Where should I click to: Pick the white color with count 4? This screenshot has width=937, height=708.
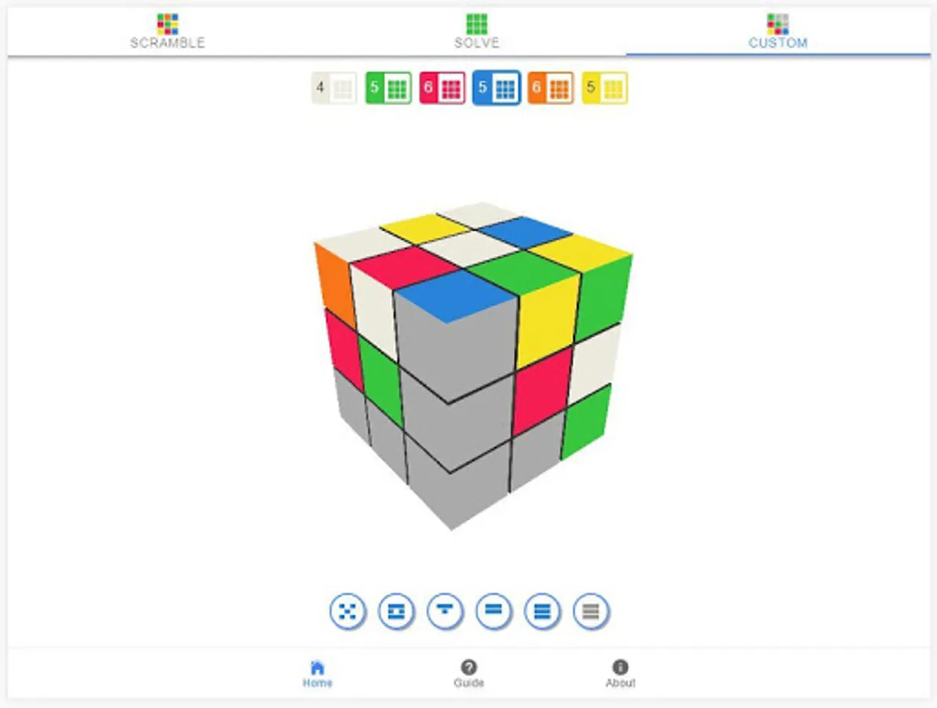tap(334, 88)
